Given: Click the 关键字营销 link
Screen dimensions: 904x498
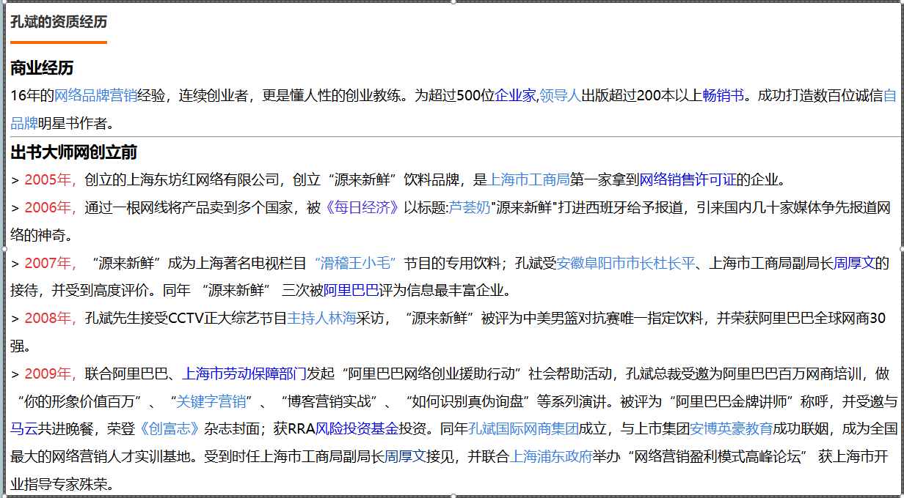Looking at the screenshot, I should (x=211, y=402).
